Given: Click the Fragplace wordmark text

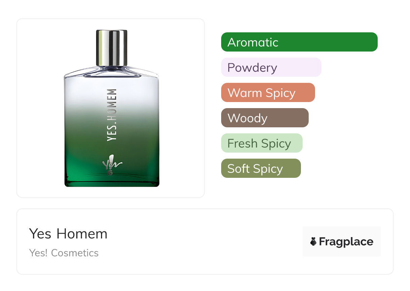Looking at the screenshot, I should tap(346, 242).
